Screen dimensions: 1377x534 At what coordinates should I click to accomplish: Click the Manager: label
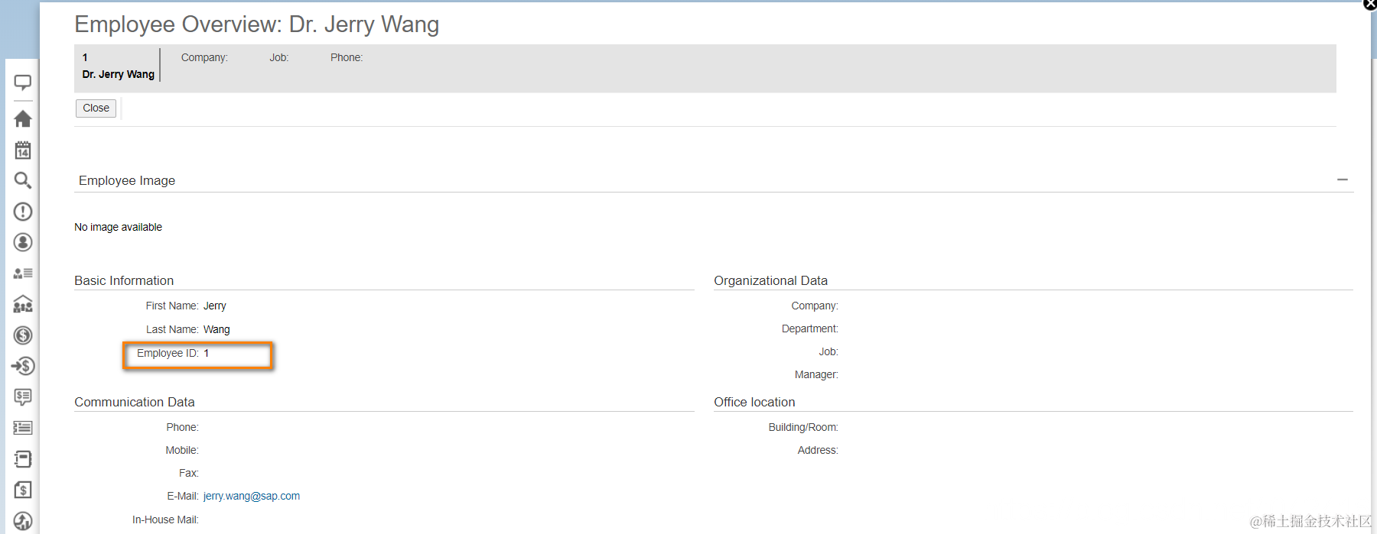[x=816, y=375]
